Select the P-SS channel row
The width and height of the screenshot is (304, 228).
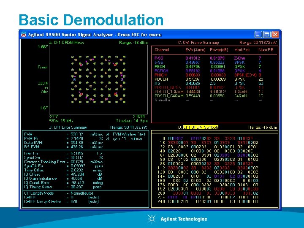(208, 58)
